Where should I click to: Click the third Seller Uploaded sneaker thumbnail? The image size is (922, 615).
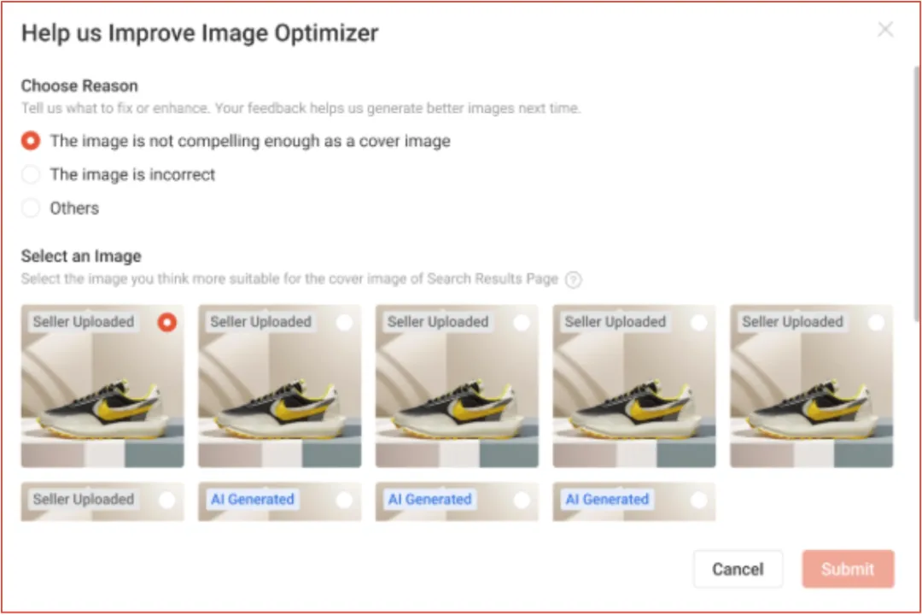457,401
